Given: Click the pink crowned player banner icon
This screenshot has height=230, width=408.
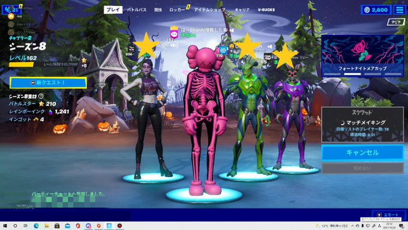Looking at the screenshot, I should point(174,33).
